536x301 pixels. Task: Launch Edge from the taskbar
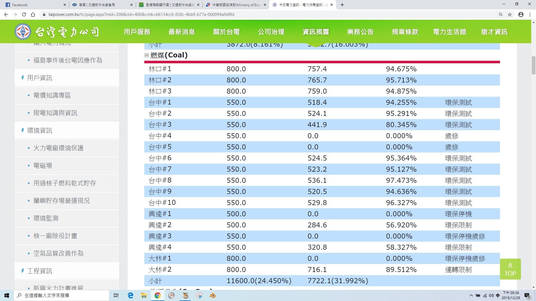click(x=130, y=295)
